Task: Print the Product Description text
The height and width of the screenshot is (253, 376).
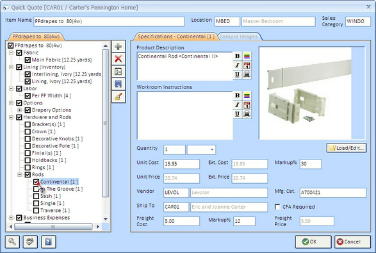Action: tap(247, 74)
